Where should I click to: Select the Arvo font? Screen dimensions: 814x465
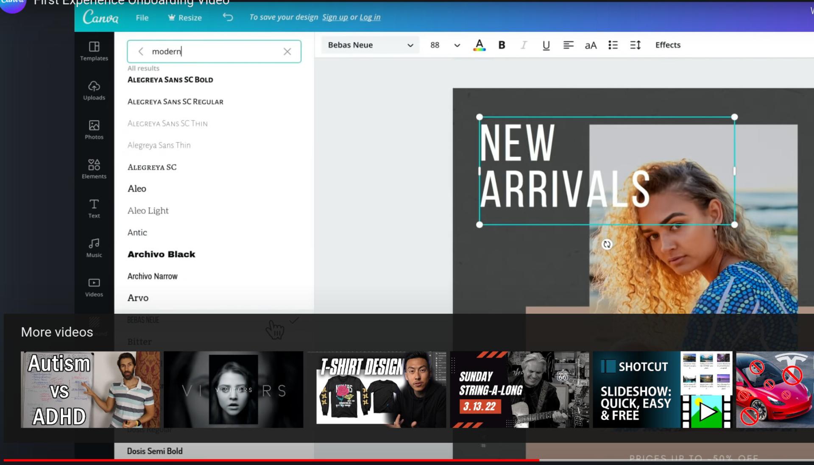[x=138, y=298]
